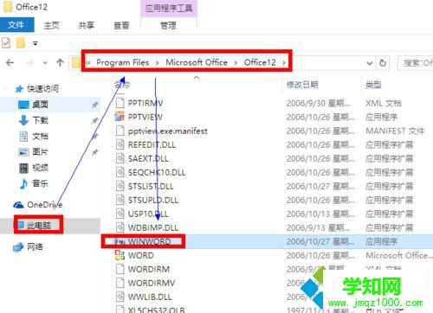433x313 pixels.
Task: Click the WDBIMP.DLL file icon
Action: click(120, 227)
